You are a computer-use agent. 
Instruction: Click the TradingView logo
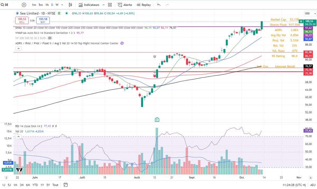[x=19, y=170]
